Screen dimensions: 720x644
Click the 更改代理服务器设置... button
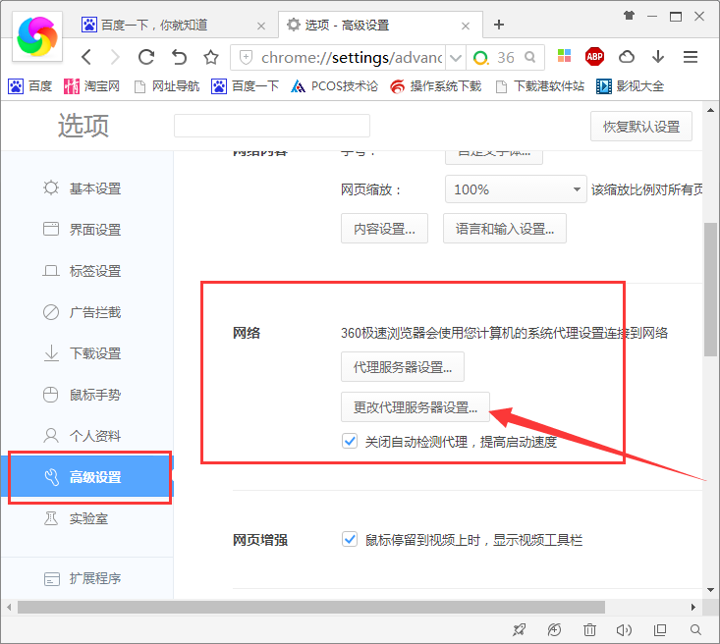tap(415, 406)
